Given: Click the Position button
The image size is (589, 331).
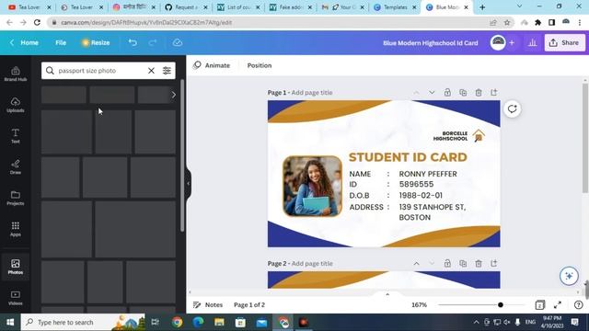Looking at the screenshot, I should (x=260, y=65).
